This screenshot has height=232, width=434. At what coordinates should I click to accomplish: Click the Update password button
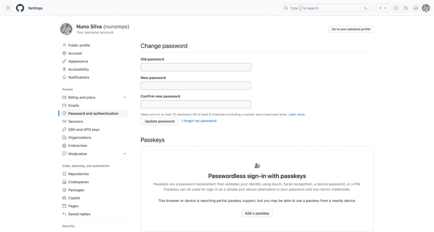point(159,121)
